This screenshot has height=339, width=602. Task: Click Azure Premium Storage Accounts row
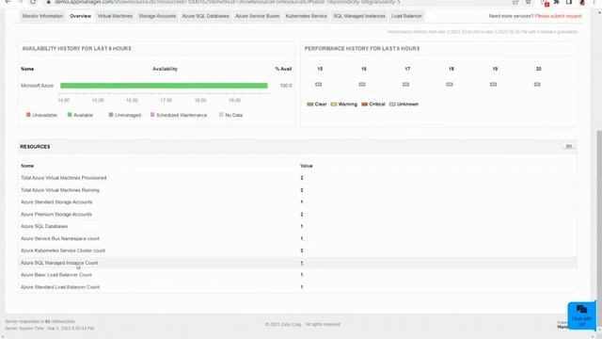pyautogui.click(x=297, y=215)
